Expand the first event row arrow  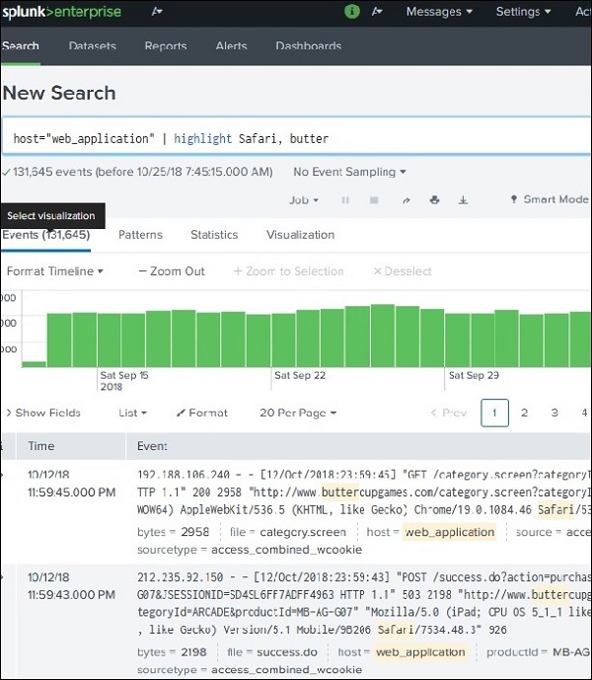click(3, 477)
